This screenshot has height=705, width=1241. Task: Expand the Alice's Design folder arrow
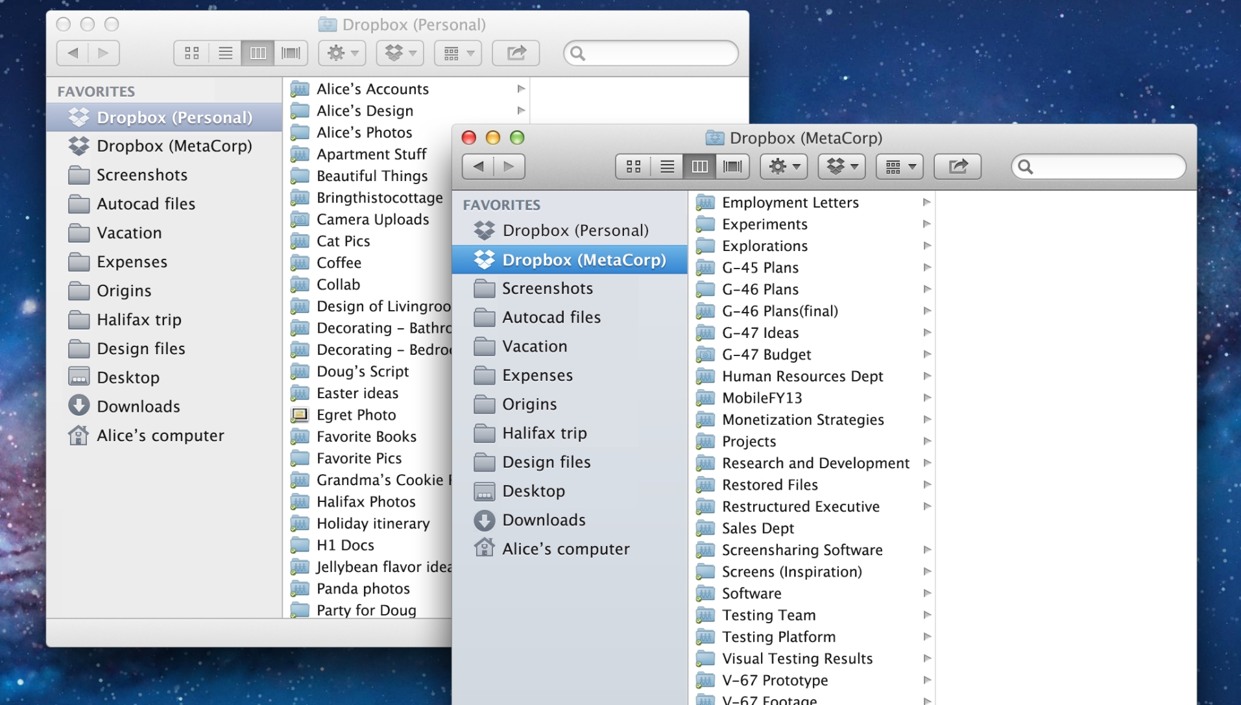[521, 111]
